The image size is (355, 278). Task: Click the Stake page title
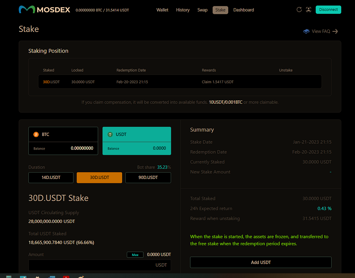coord(29,29)
